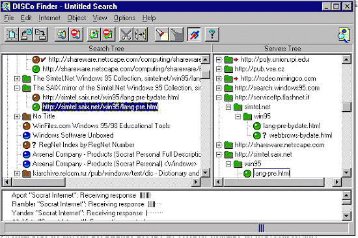Viewport: 358px width, 238px height.
Task: Expand http://poly.union.rpi.edu server node
Action: pyautogui.click(x=219, y=60)
